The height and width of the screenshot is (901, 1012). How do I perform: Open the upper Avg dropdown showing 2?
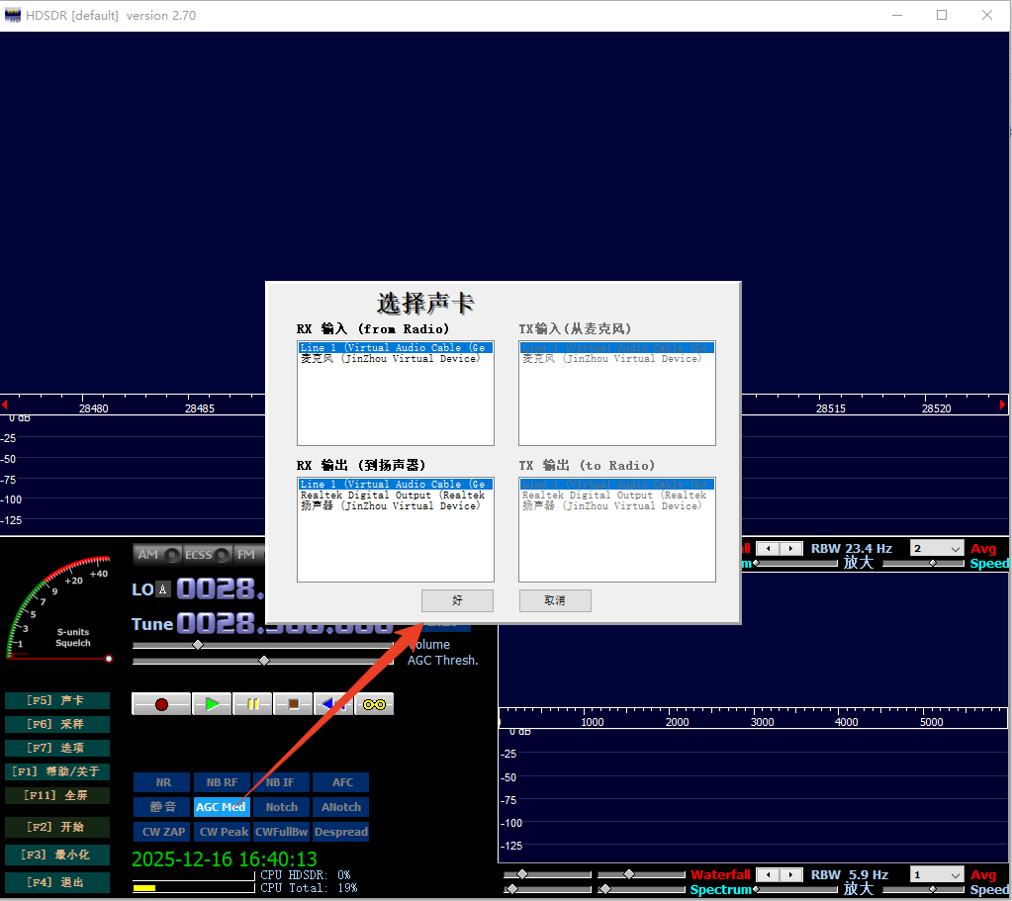[937, 548]
